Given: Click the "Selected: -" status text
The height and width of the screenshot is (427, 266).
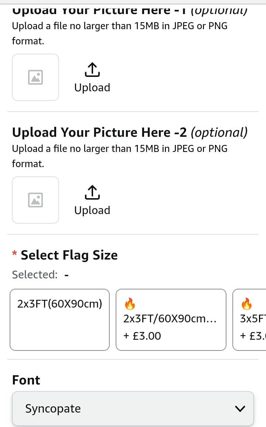Looking at the screenshot, I should pyautogui.click(x=41, y=275).
